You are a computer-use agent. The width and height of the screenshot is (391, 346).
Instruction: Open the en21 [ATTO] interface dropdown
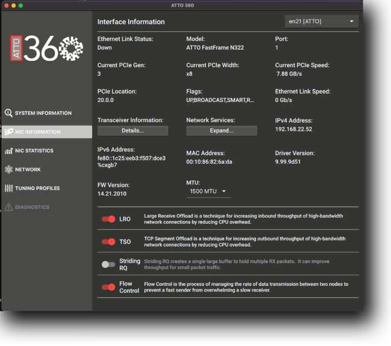click(322, 21)
